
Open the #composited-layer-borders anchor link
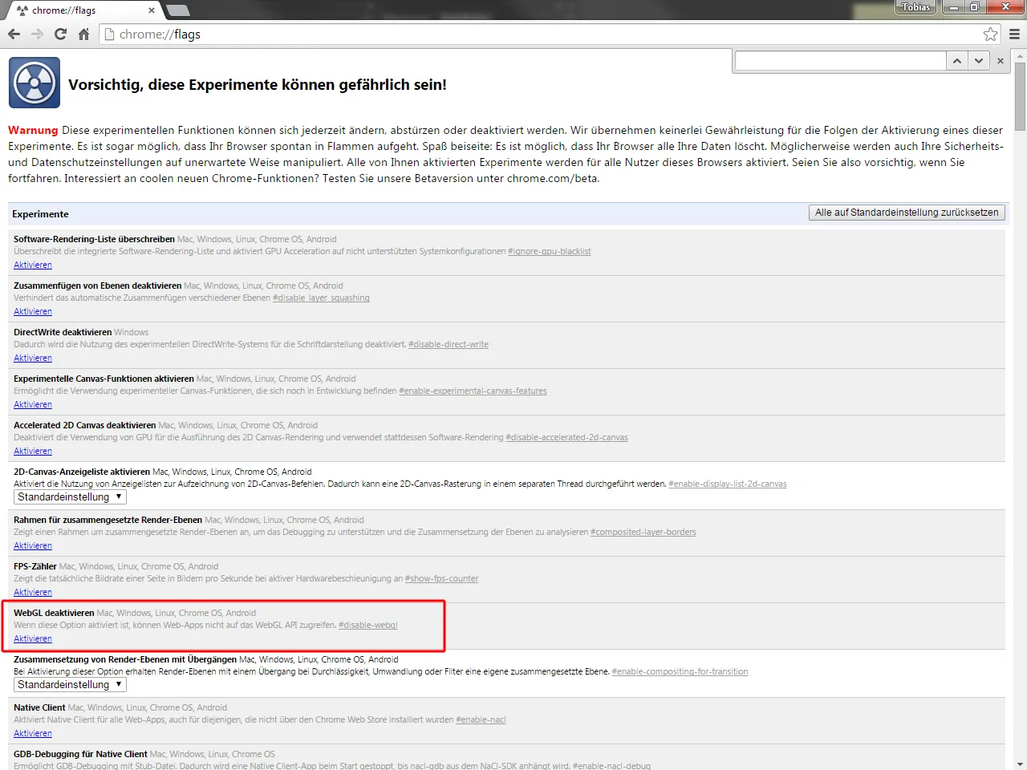click(643, 533)
